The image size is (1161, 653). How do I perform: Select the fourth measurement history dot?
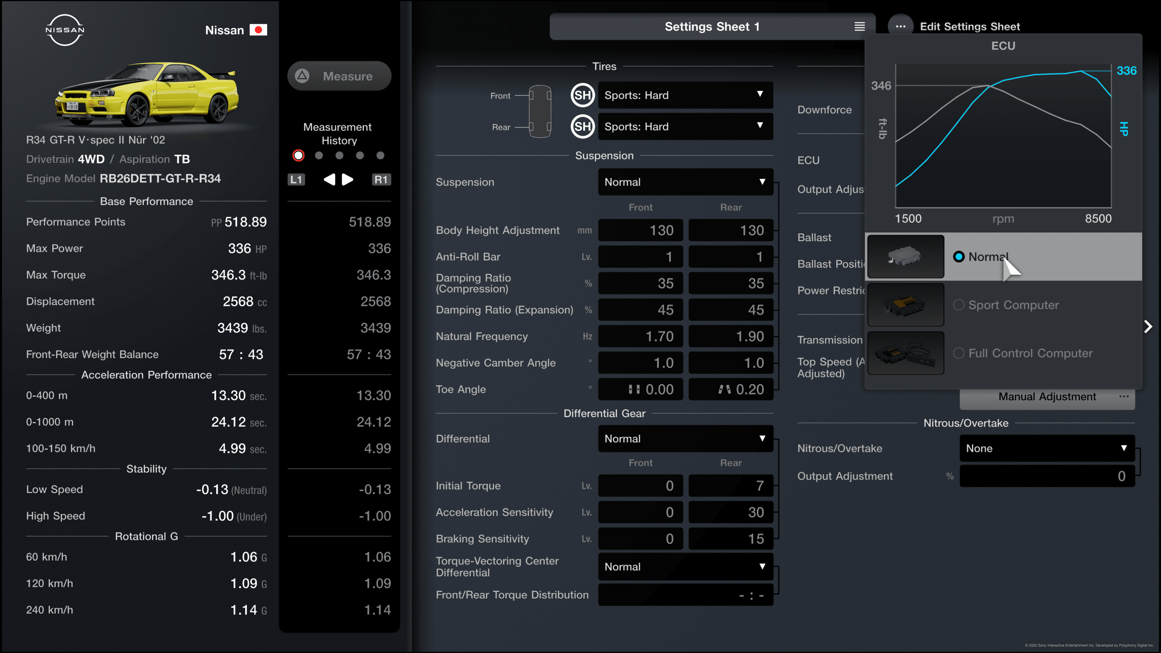click(x=360, y=155)
